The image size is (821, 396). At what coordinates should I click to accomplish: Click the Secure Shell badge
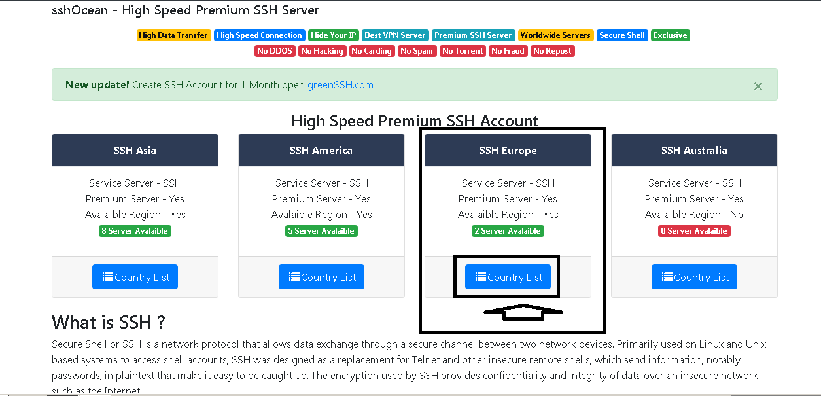pyautogui.click(x=622, y=35)
